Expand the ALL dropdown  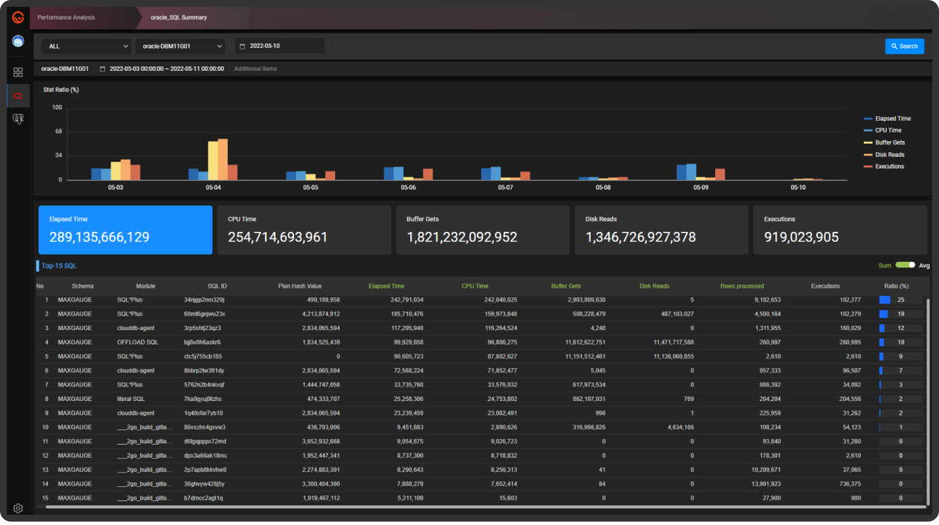(x=86, y=46)
